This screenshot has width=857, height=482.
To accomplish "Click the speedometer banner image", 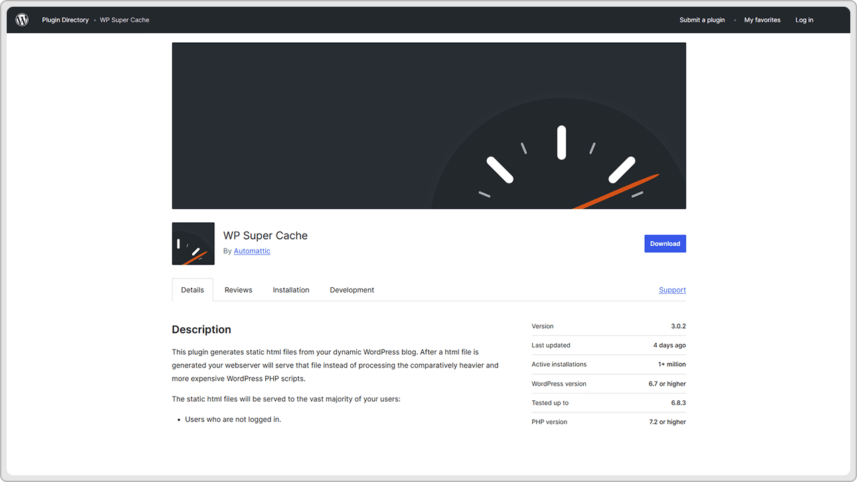I will [428, 126].
